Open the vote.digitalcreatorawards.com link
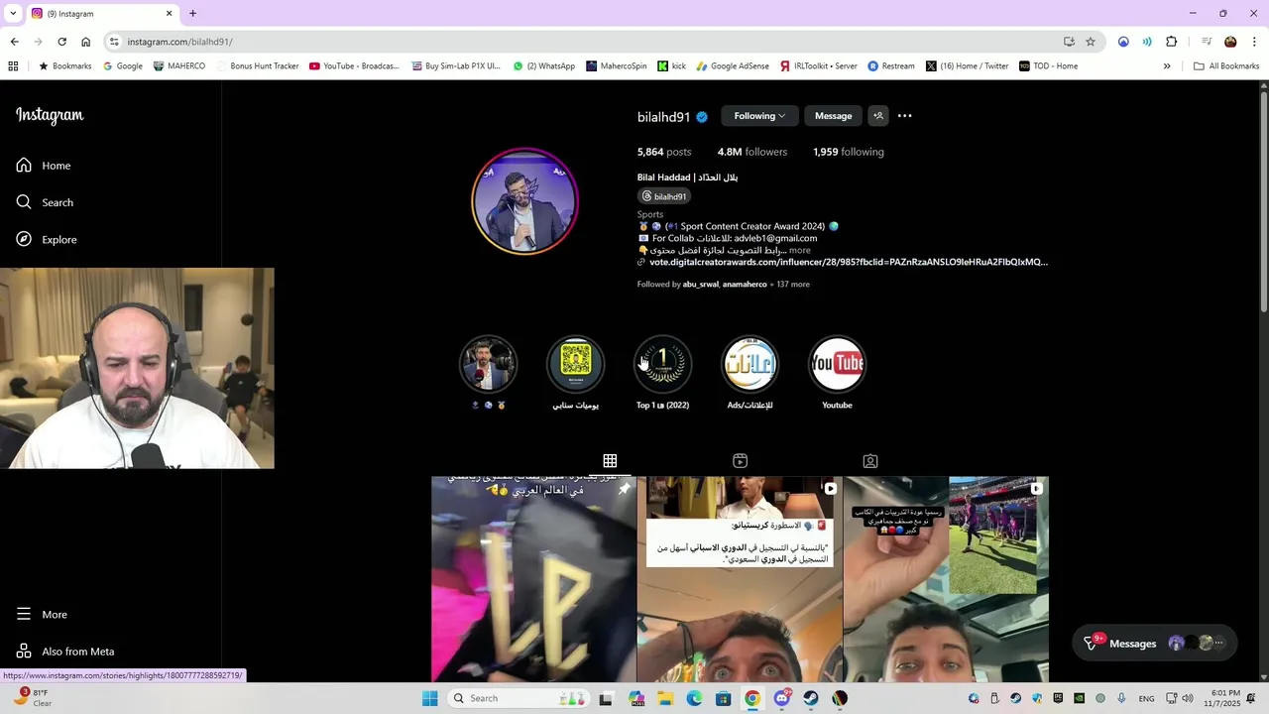The height and width of the screenshot is (714, 1269). click(x=848, y=262)
